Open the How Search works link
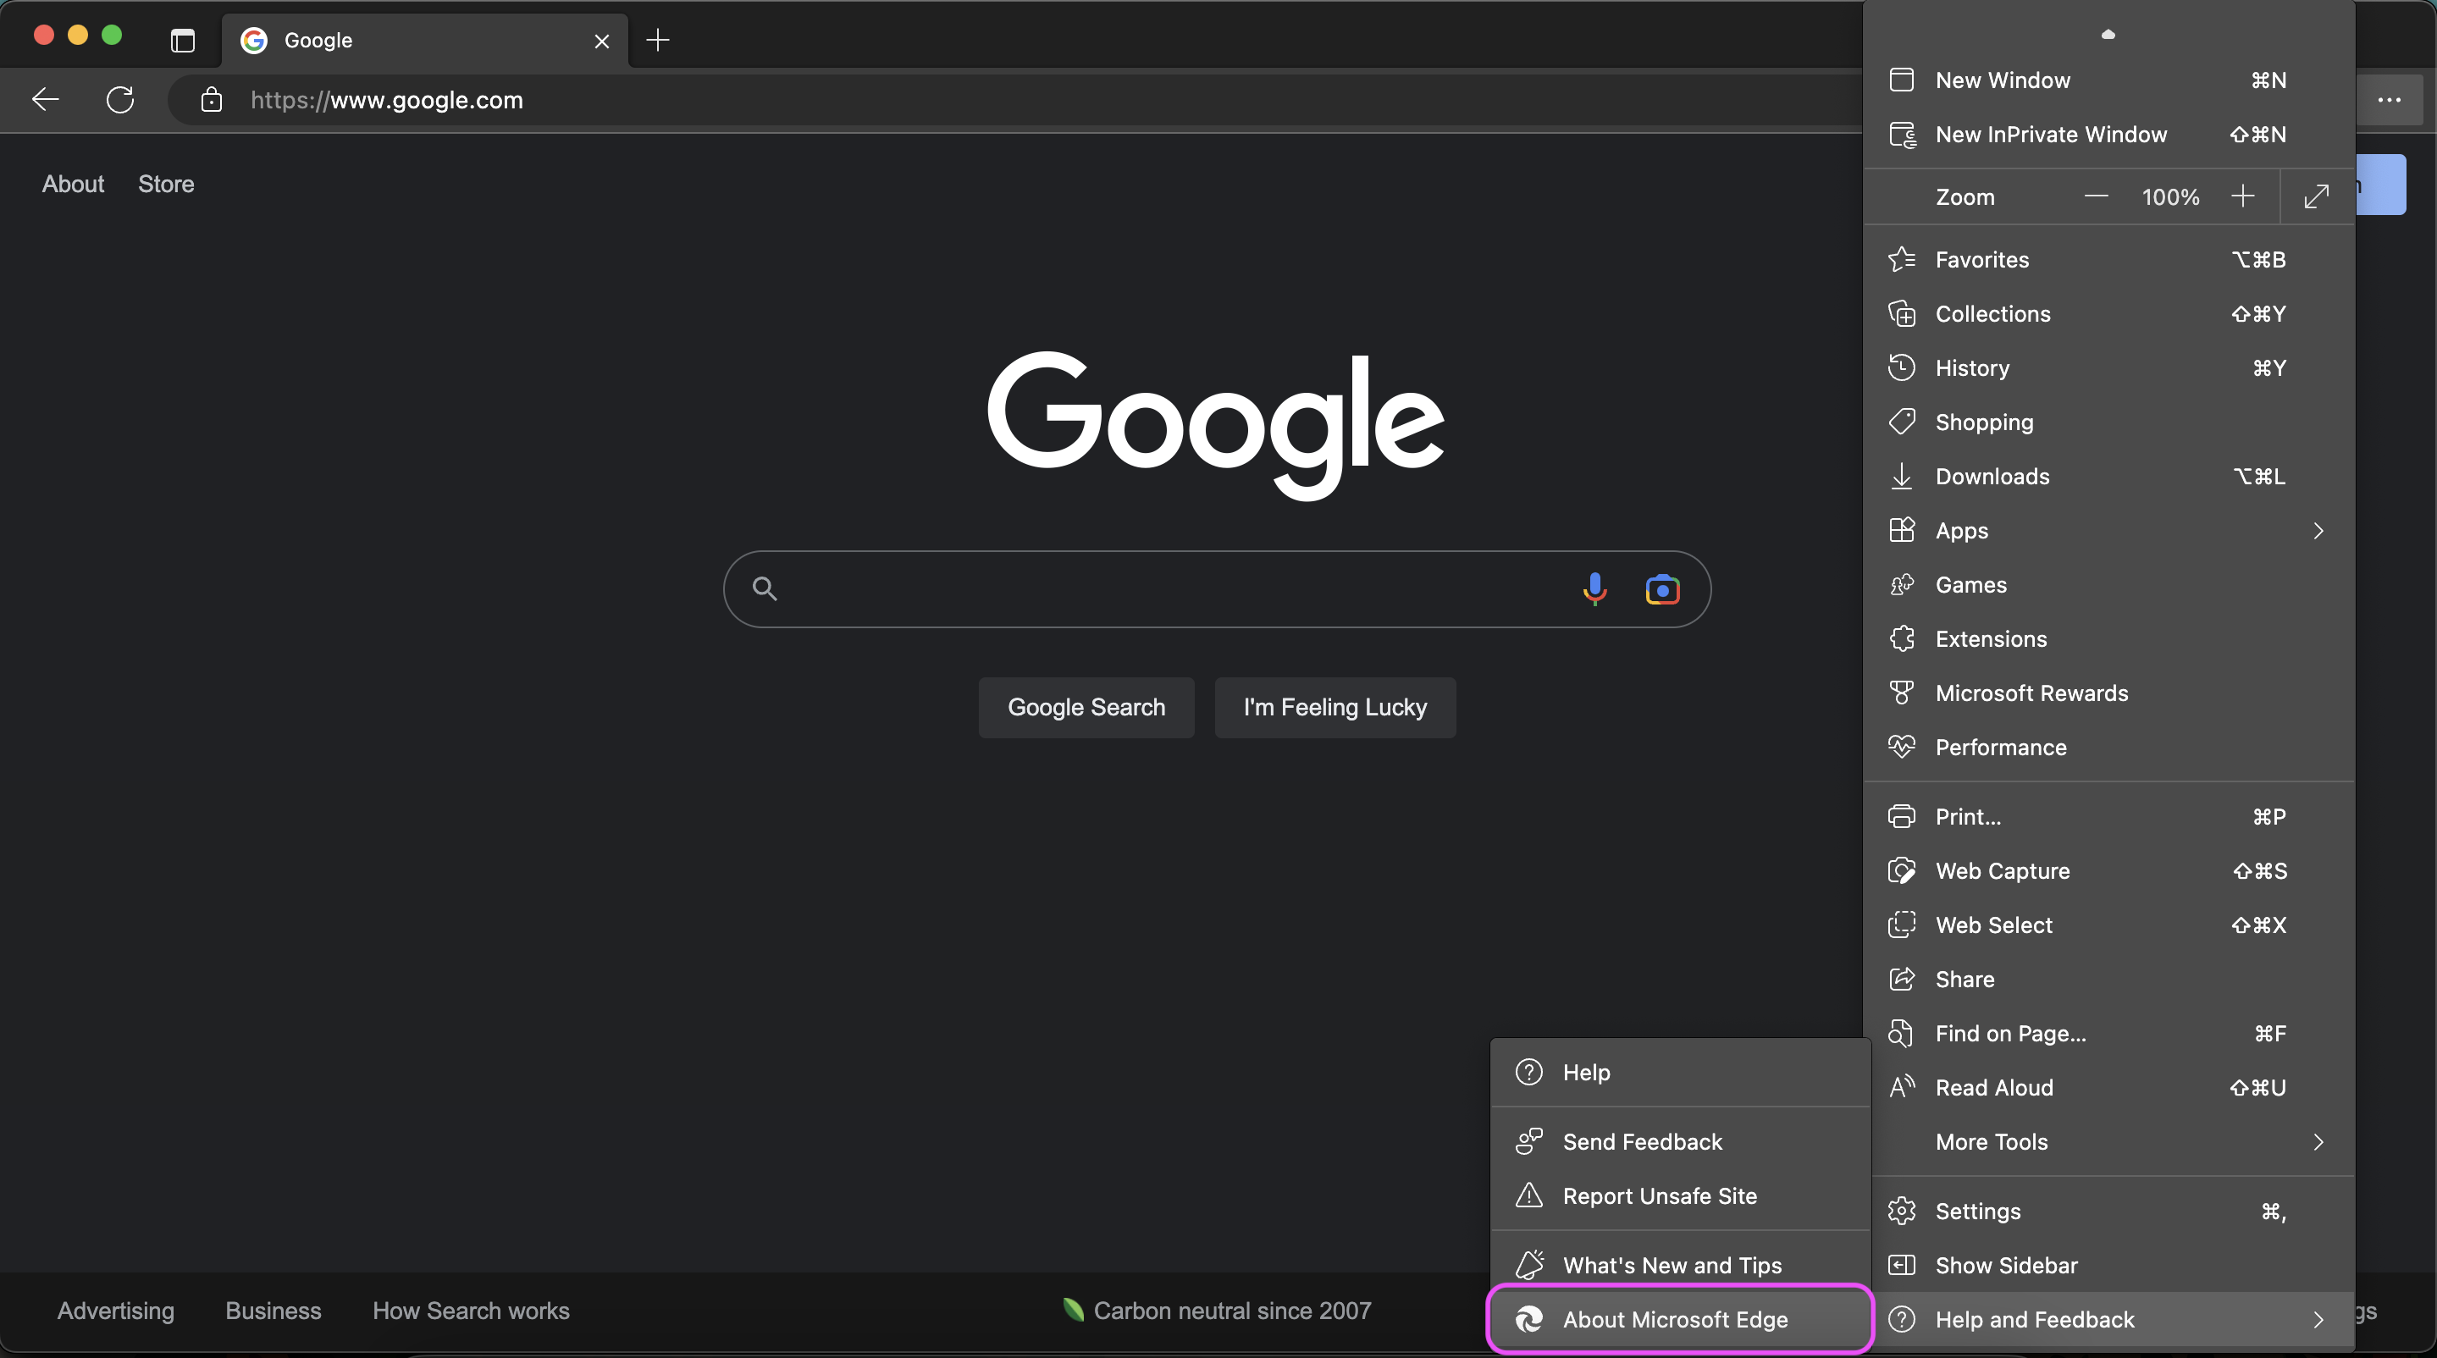2437x1358 pixels. [470, 1311]
